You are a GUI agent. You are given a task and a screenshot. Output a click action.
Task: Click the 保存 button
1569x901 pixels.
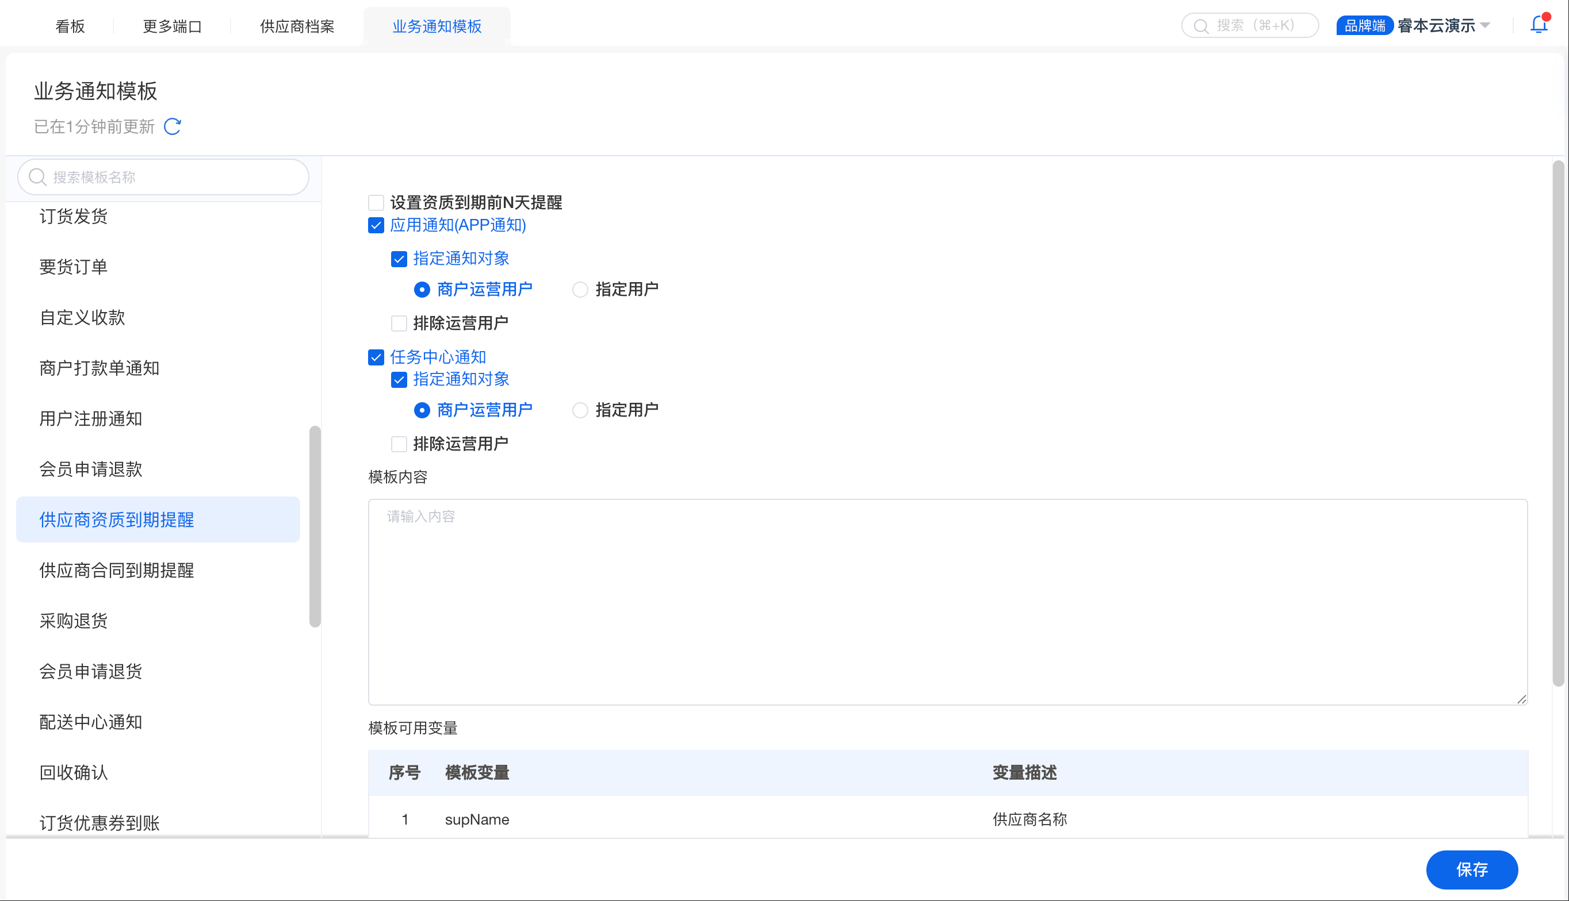coord(1471,869)
